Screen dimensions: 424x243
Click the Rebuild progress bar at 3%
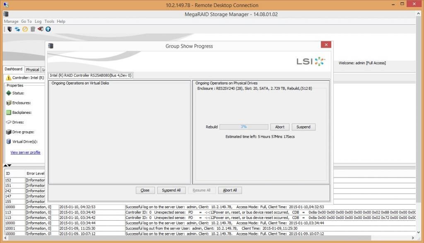click(243, 127)
